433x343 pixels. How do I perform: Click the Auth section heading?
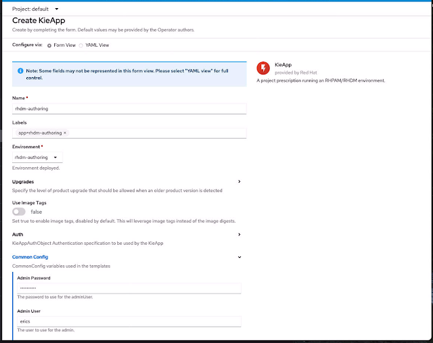point(18,235)
